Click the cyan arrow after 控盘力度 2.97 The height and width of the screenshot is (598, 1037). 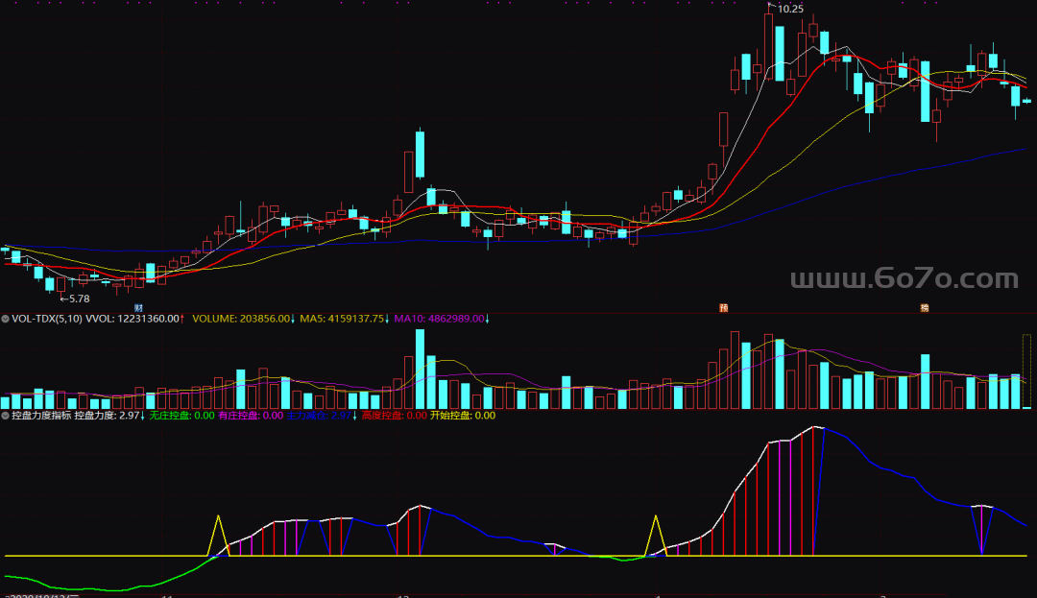click(x=144, y=416)
